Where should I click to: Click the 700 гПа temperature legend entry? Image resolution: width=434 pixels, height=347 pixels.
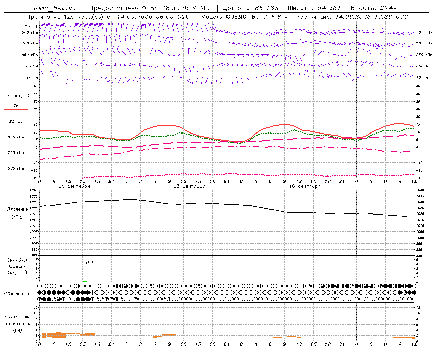coord(16,154)
